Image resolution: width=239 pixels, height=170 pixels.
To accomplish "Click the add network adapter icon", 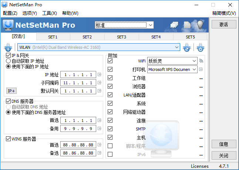I will tap(8, 47).
